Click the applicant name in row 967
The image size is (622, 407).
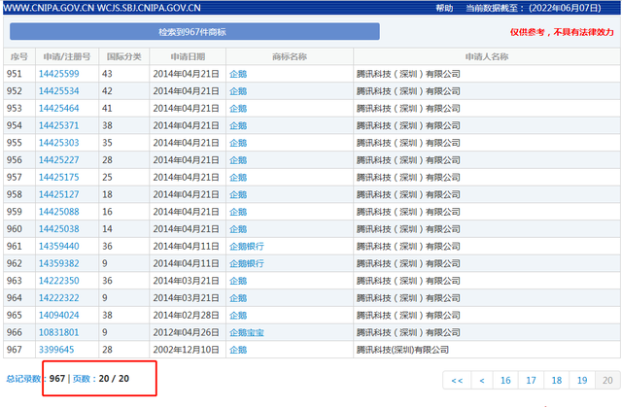click(x=402, y=350)
